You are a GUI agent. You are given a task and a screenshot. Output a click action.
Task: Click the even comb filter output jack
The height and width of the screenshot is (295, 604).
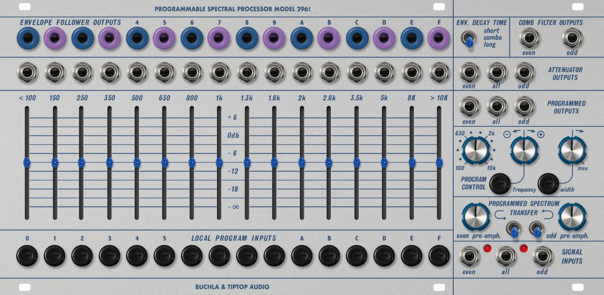(529, 38)
